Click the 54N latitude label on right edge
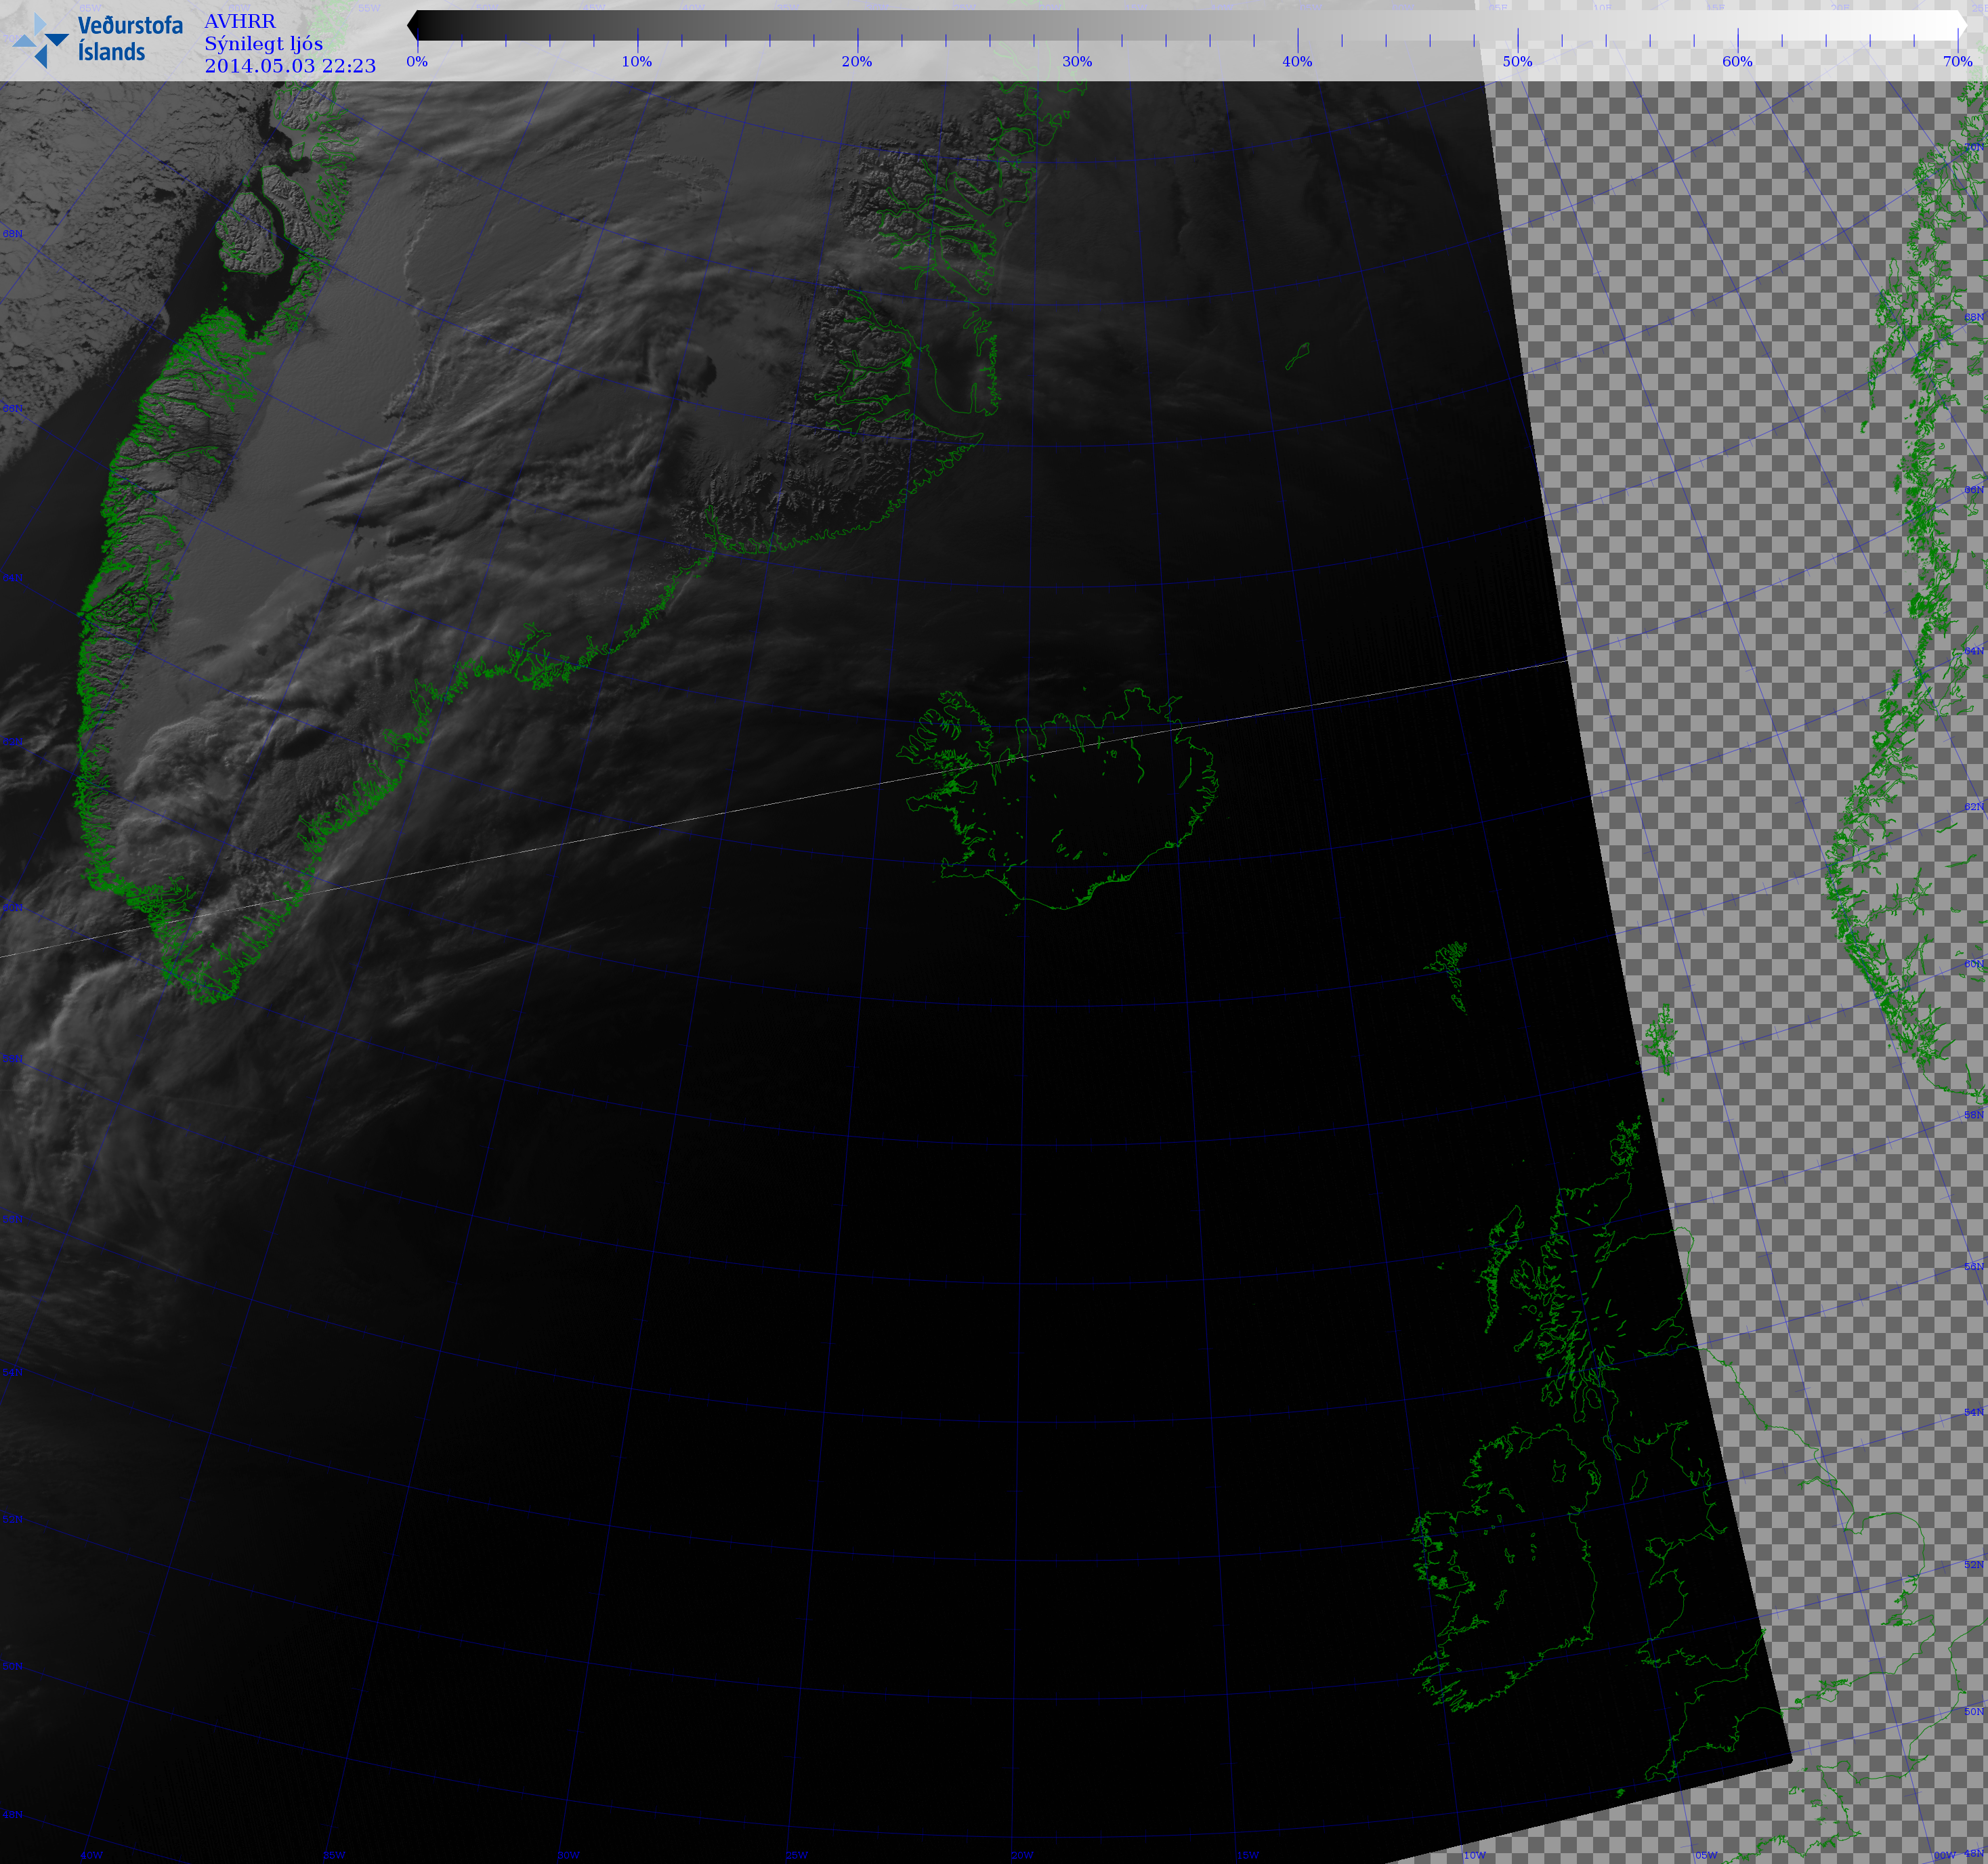Image resolution: width=1988 pixels, height=1864 pixels. point(1973,1412)
